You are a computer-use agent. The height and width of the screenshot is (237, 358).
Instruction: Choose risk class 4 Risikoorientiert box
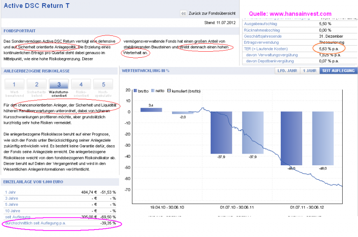81,84
